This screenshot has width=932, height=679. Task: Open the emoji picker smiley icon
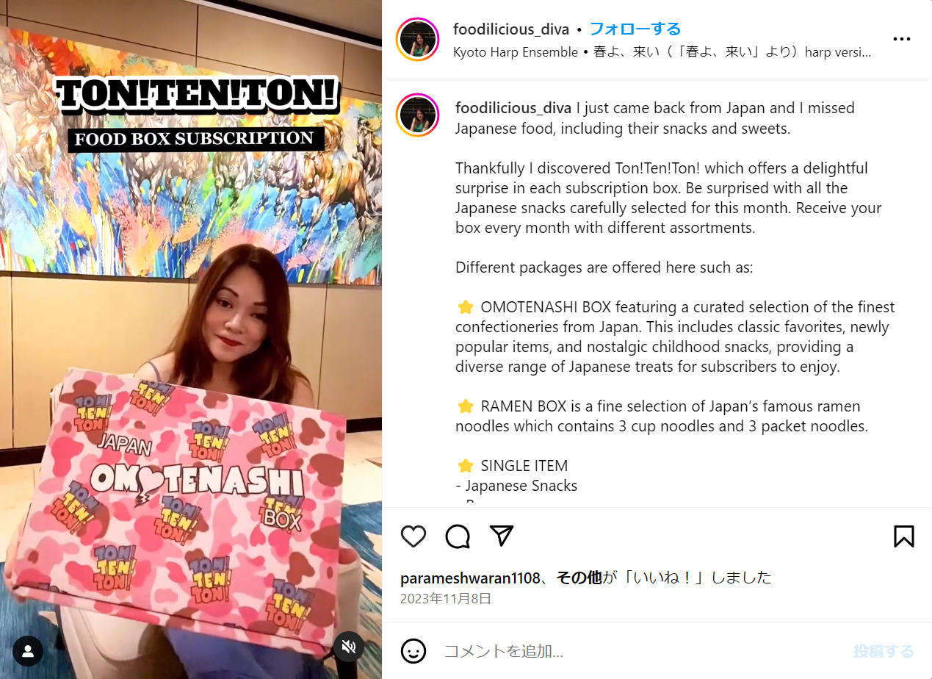click(413, 651)
